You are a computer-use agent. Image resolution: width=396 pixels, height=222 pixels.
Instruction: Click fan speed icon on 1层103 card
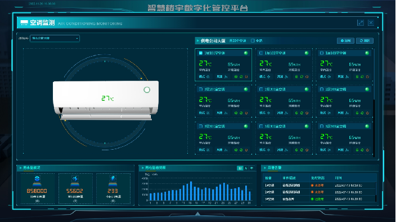point(347,76)
